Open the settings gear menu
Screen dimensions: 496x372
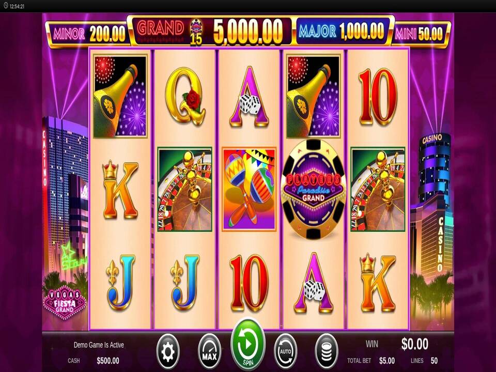(x=168, y=352)
